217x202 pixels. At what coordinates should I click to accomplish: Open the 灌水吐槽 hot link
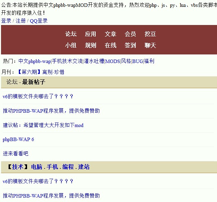94,61
